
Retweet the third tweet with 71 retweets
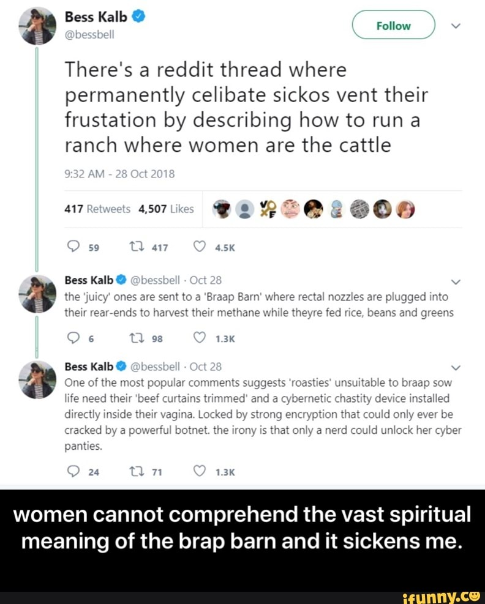(136, 471)
